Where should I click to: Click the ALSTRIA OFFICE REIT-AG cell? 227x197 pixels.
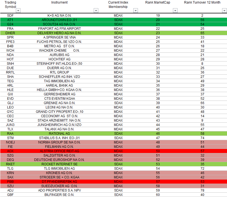click(x=59, y=151)
